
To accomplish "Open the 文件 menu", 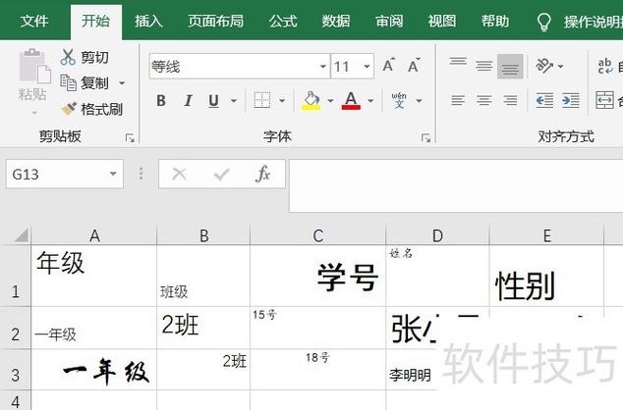I will (35, 21).
